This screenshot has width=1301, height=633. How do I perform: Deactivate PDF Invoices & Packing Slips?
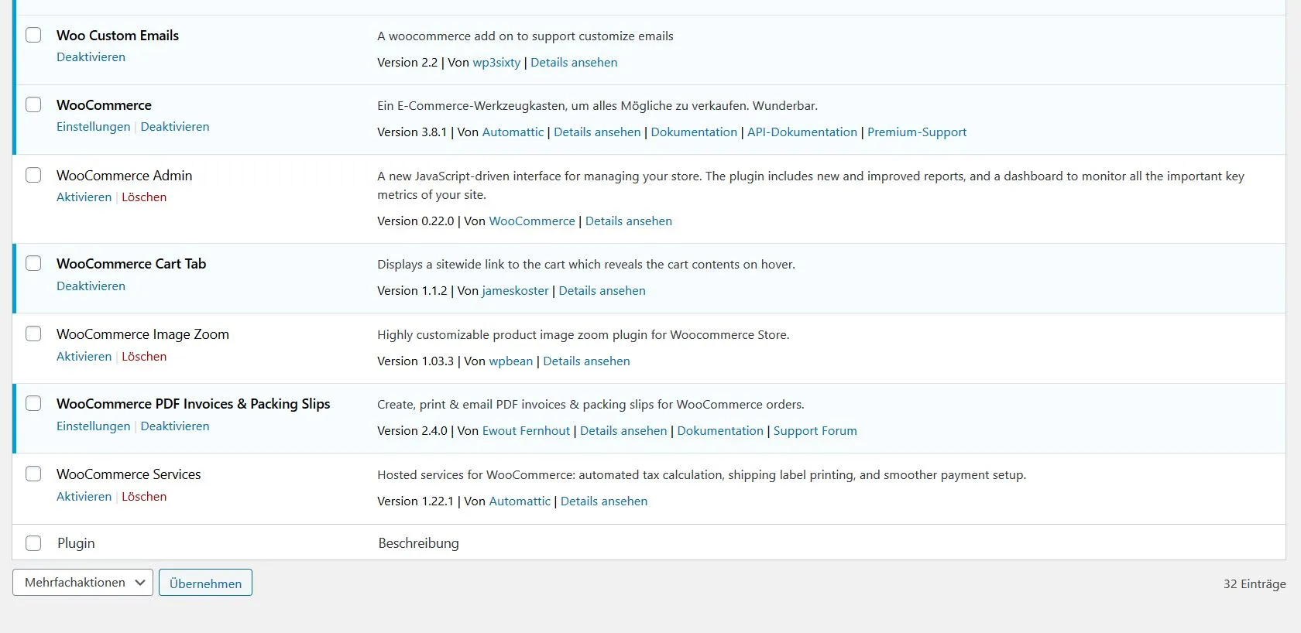(x=175, y=426)
